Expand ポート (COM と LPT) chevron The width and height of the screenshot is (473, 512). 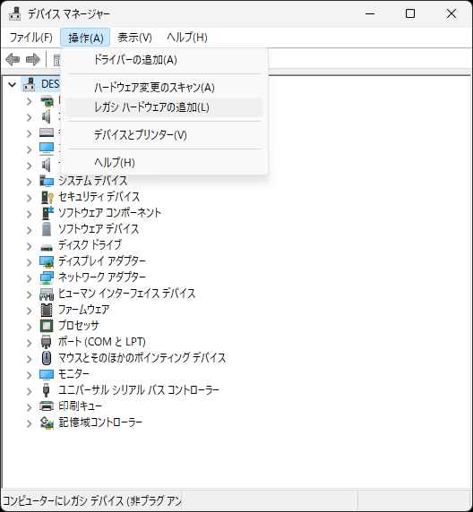pos(29,343)
